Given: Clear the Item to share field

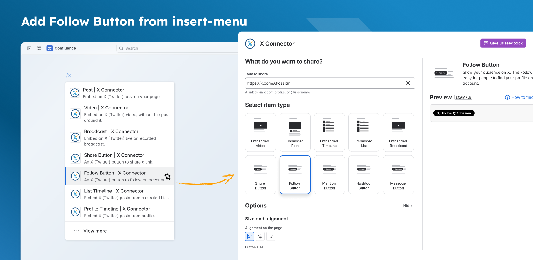Looking at the screenshot, I should (408, 83).
